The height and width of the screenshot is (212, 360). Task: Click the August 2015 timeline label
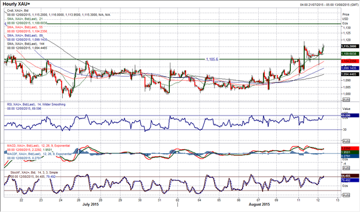point(259,204)
